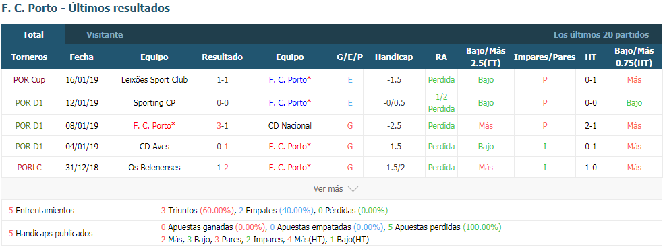Click the 1-2 result of Belenenses match
Viewport: 663px width, 249px height.
coord(223,168)
